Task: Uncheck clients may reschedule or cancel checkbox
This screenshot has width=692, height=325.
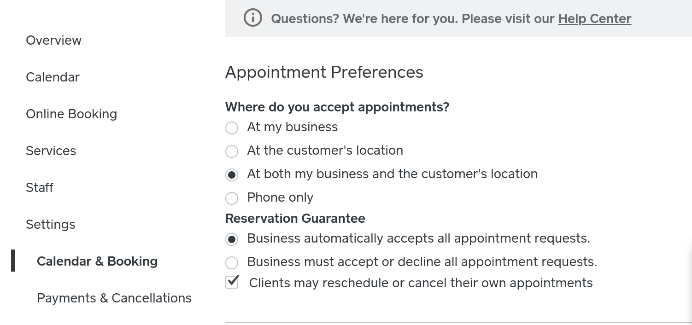Action: click(x=232, y=282)
